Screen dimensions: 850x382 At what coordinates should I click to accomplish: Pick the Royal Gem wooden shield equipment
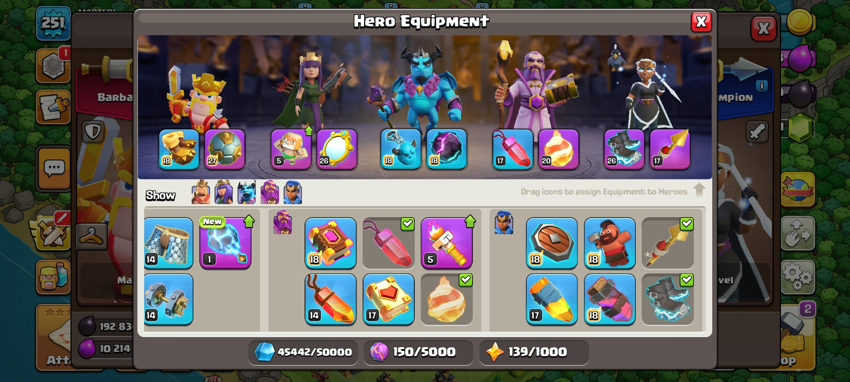(x=551, y=243)
